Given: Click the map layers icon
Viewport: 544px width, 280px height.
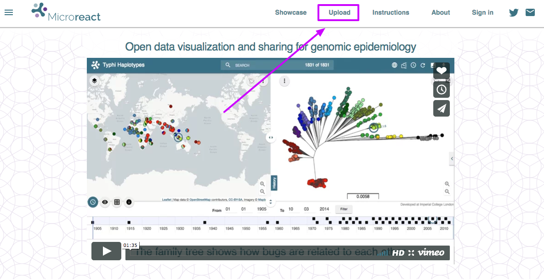Looking at the screenshot, I should 94,81.
